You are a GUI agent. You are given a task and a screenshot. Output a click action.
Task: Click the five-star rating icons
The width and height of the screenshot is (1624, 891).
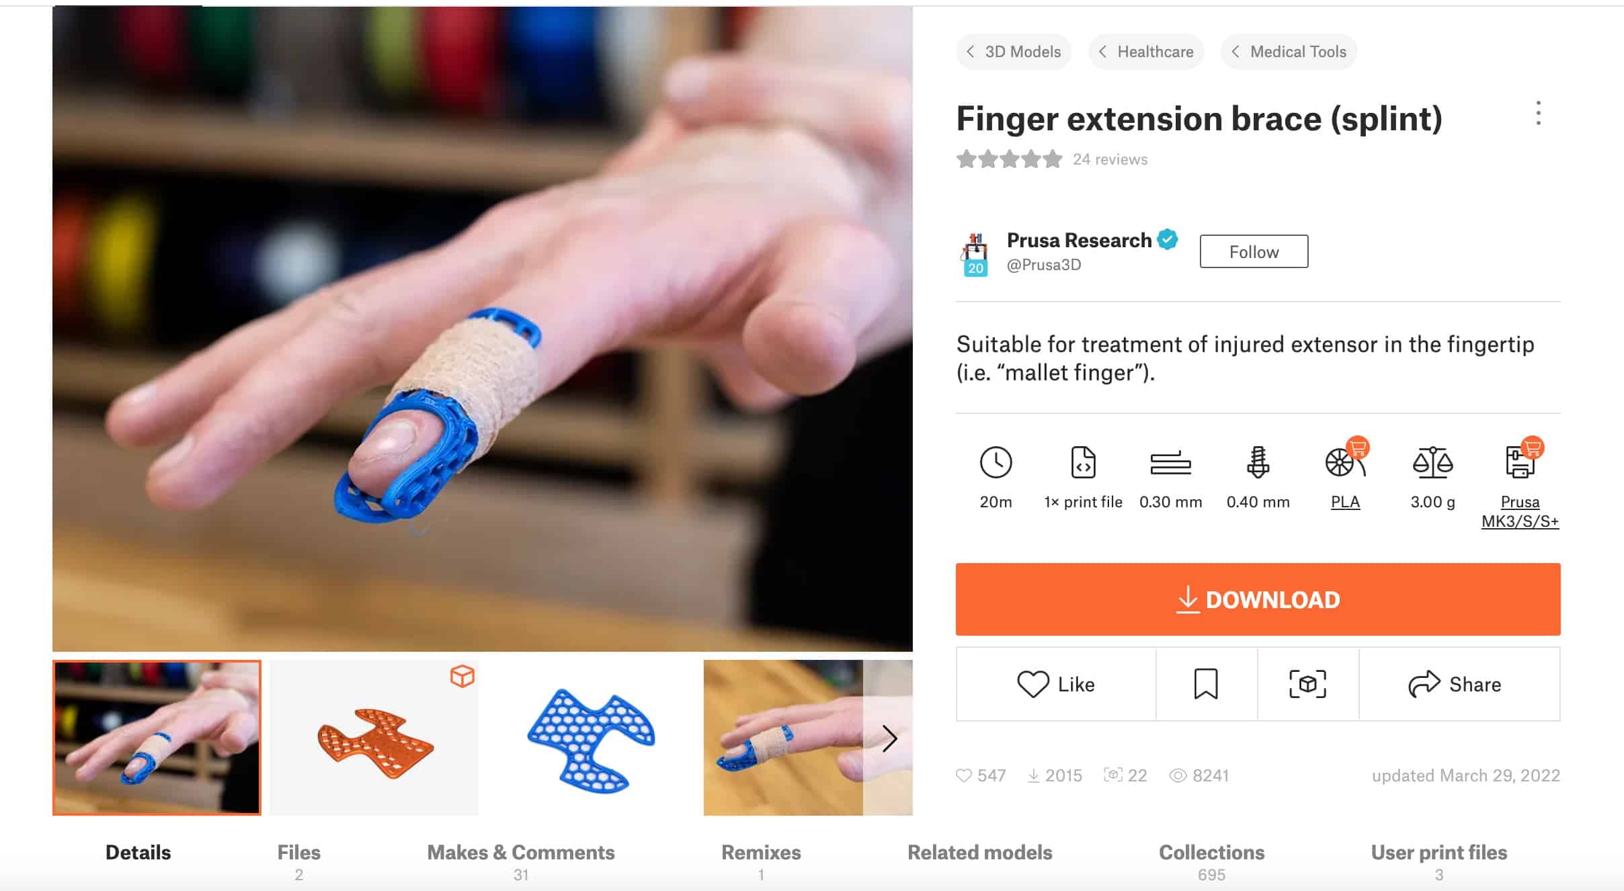[1009, 159]
